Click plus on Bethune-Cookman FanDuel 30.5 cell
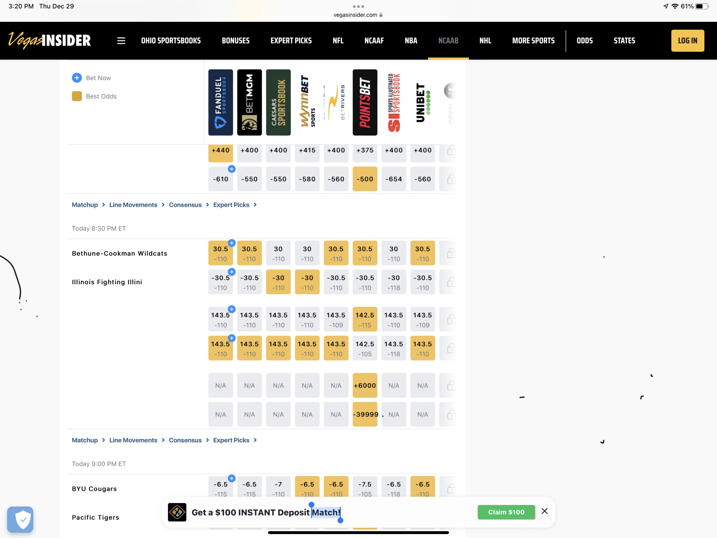 [x=231, y=243]
